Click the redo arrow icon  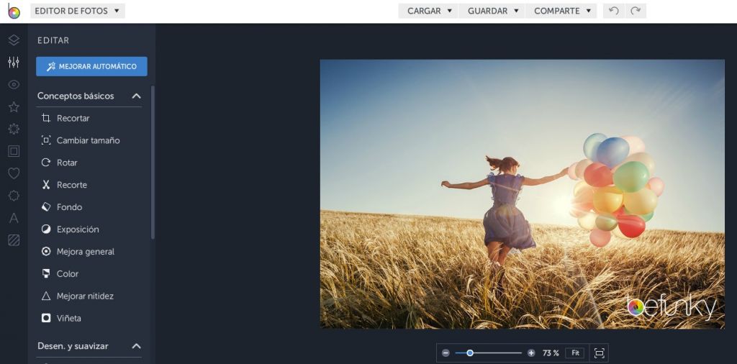[635, 11]
